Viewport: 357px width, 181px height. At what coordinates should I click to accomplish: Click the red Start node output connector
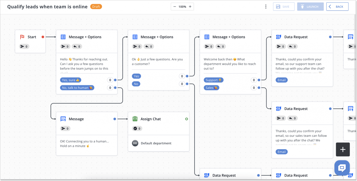43,37
